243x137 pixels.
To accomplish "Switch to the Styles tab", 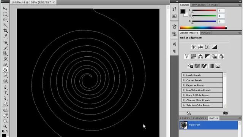I will 213,5.
